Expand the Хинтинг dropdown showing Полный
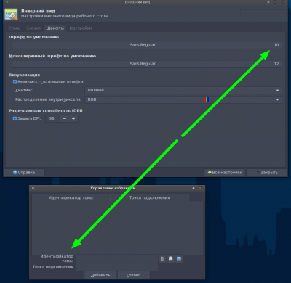The width and height of the screenshot is (291, 283). 183,90
